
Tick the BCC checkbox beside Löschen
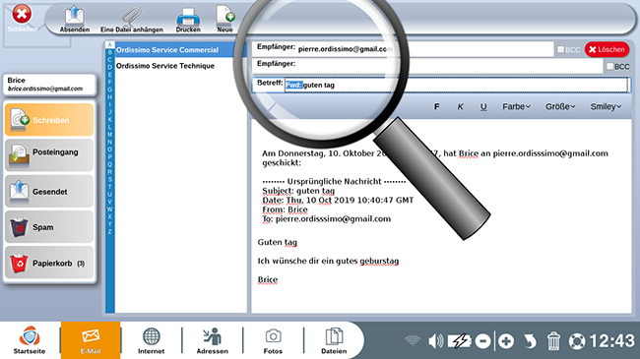(x=561, y=49)
